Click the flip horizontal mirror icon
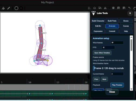Screen dimensions: 136x101 click(x=105, y=8)
